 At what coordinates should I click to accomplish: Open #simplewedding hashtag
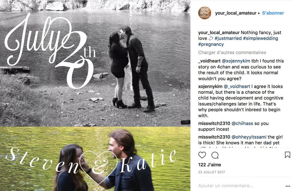pyautogui.click(x=260, y=38)
